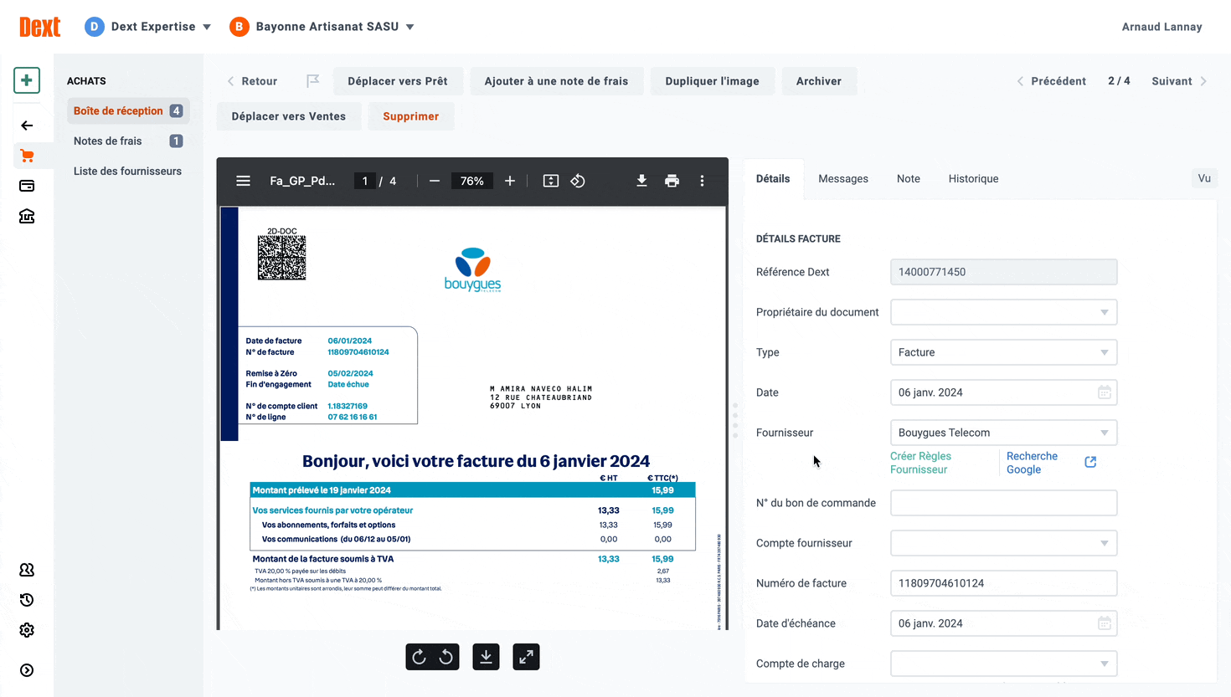Open the Note tab
This screenshot has height=697, width=1231.
909,179
